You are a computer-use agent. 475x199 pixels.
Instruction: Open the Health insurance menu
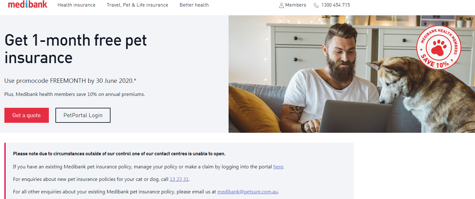point(76,5)
